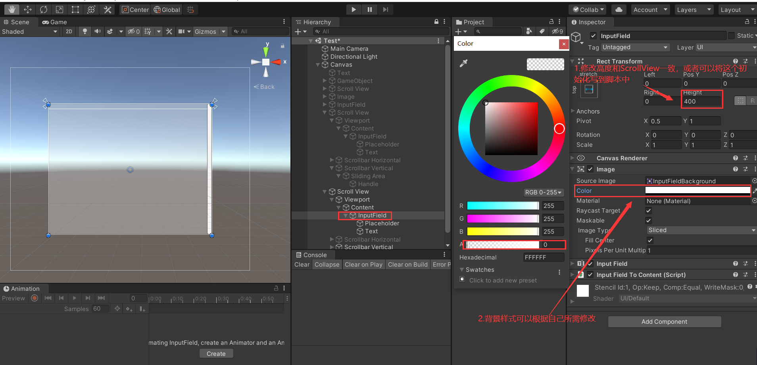
Task: Toggle scene audio speaker icon
Action: [97, 31]
